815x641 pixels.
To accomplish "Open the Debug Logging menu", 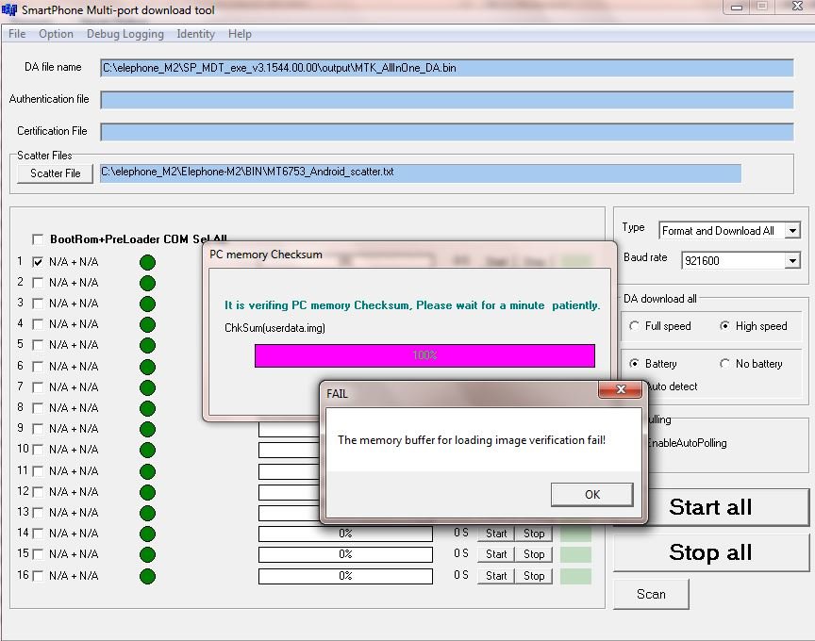I will click(x=125, y=34).
